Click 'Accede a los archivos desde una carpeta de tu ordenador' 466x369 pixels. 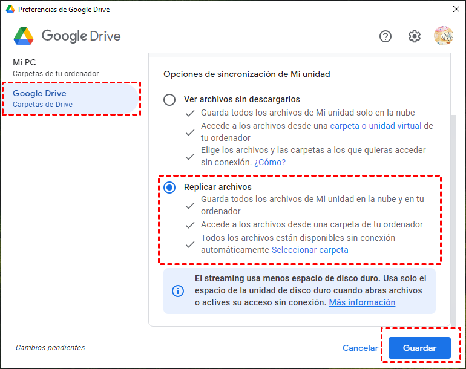coord(312,224)
